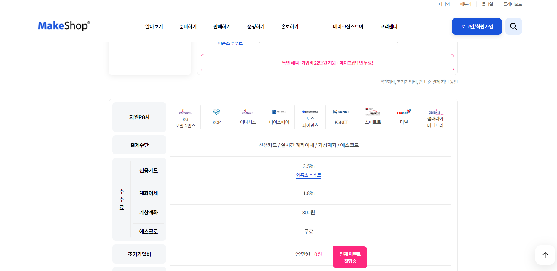
Task: Click the KG 모빌리언스 logo
Action: (185, 112)
